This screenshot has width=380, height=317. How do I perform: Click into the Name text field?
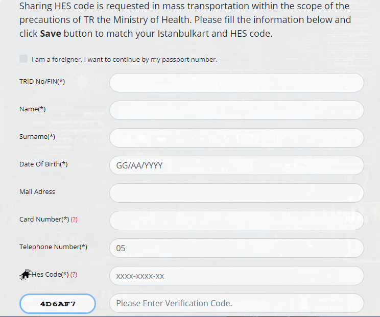click(x=236, y=110)
